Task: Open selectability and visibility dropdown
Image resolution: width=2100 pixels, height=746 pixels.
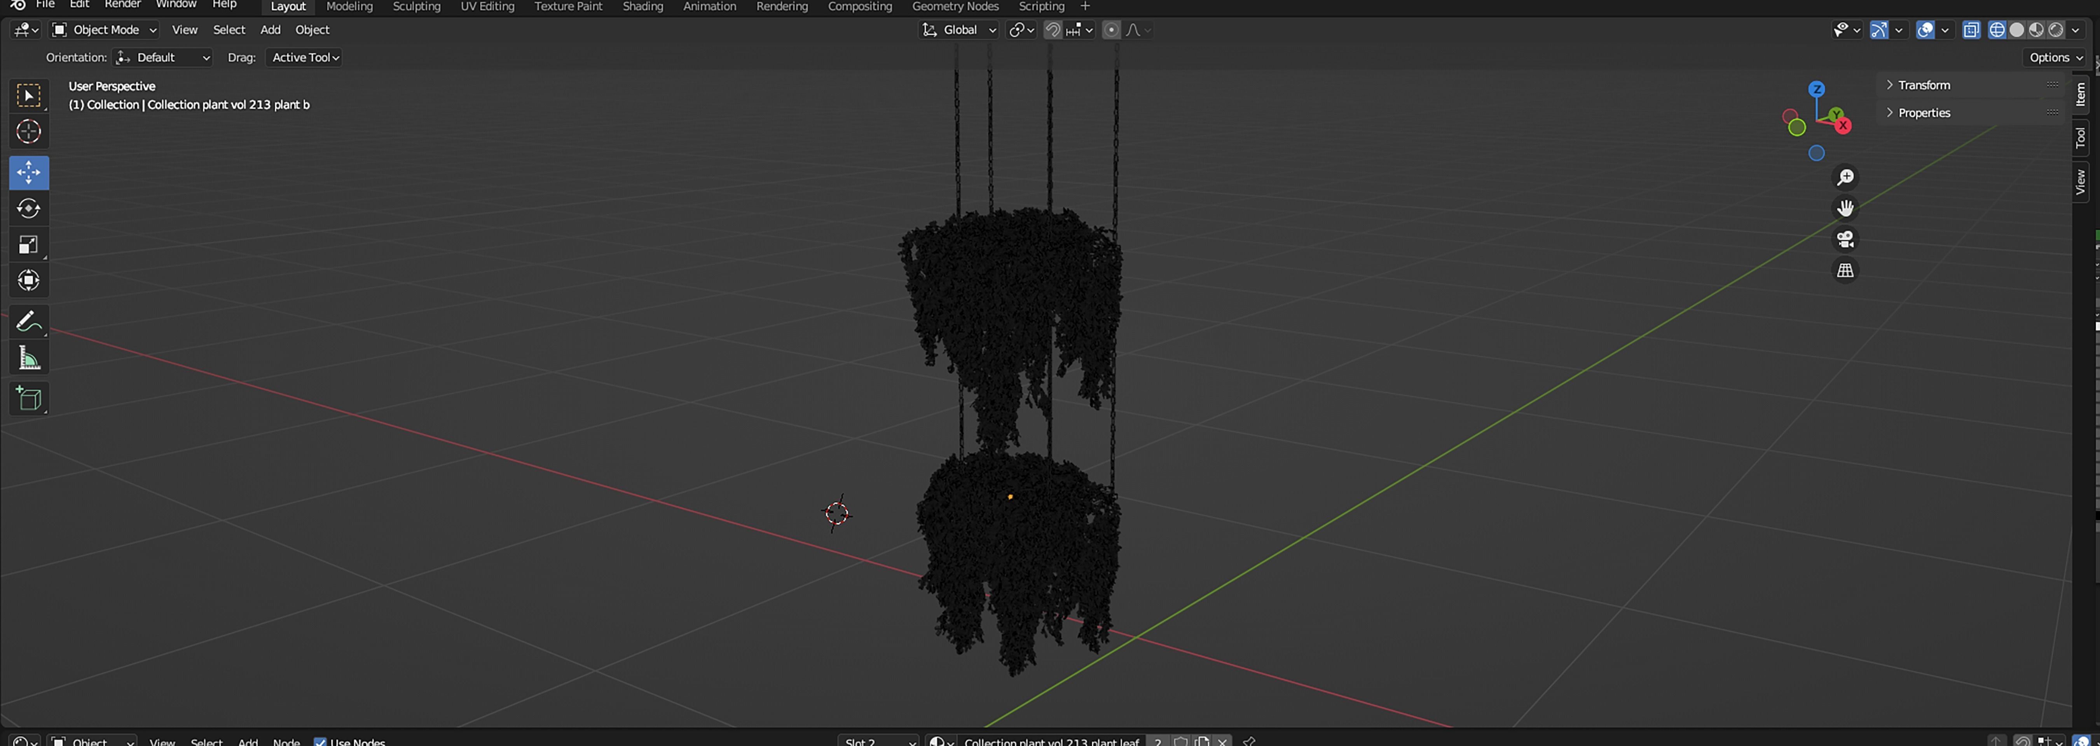Action: coord(1847,30)
